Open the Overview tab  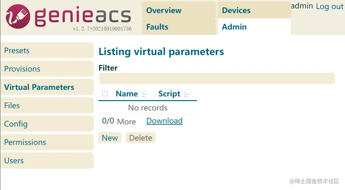[x=179, y=10]
